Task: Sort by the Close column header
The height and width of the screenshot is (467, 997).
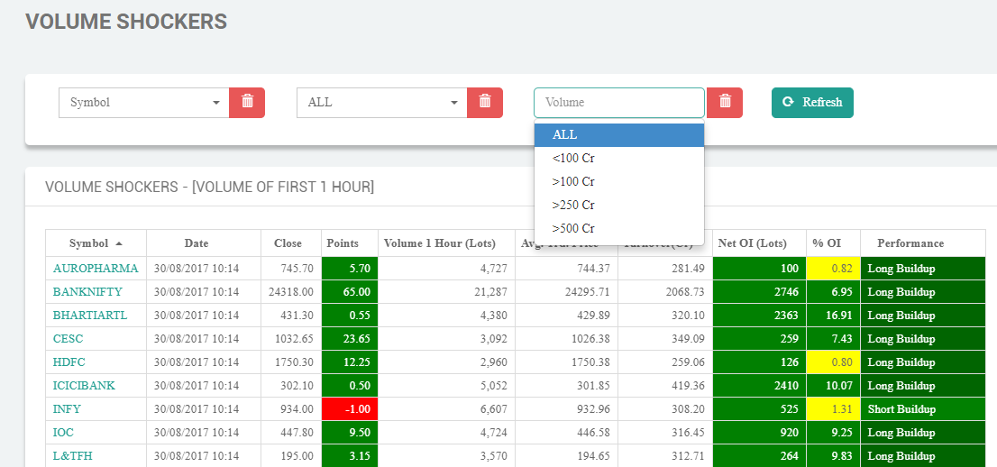Action: [x=291, y=243]
